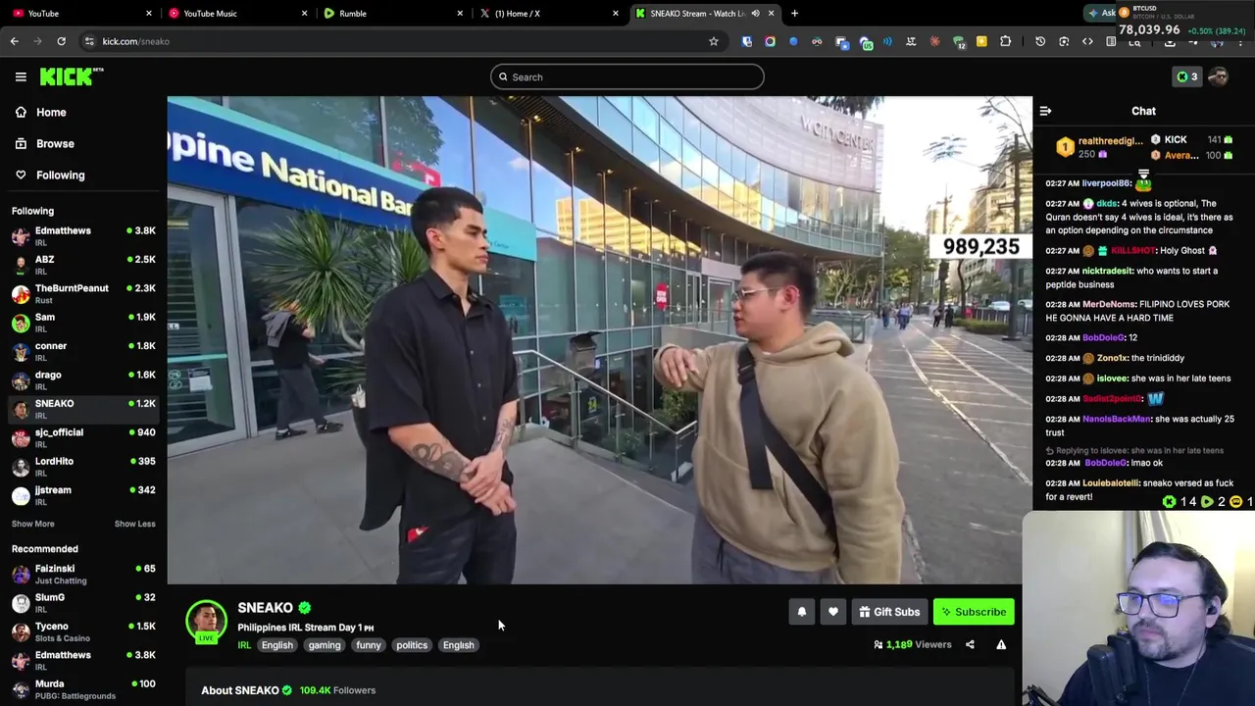1255x706 pixels.
Task: Open Edmatthews channel in Following list
Action: 83,235
